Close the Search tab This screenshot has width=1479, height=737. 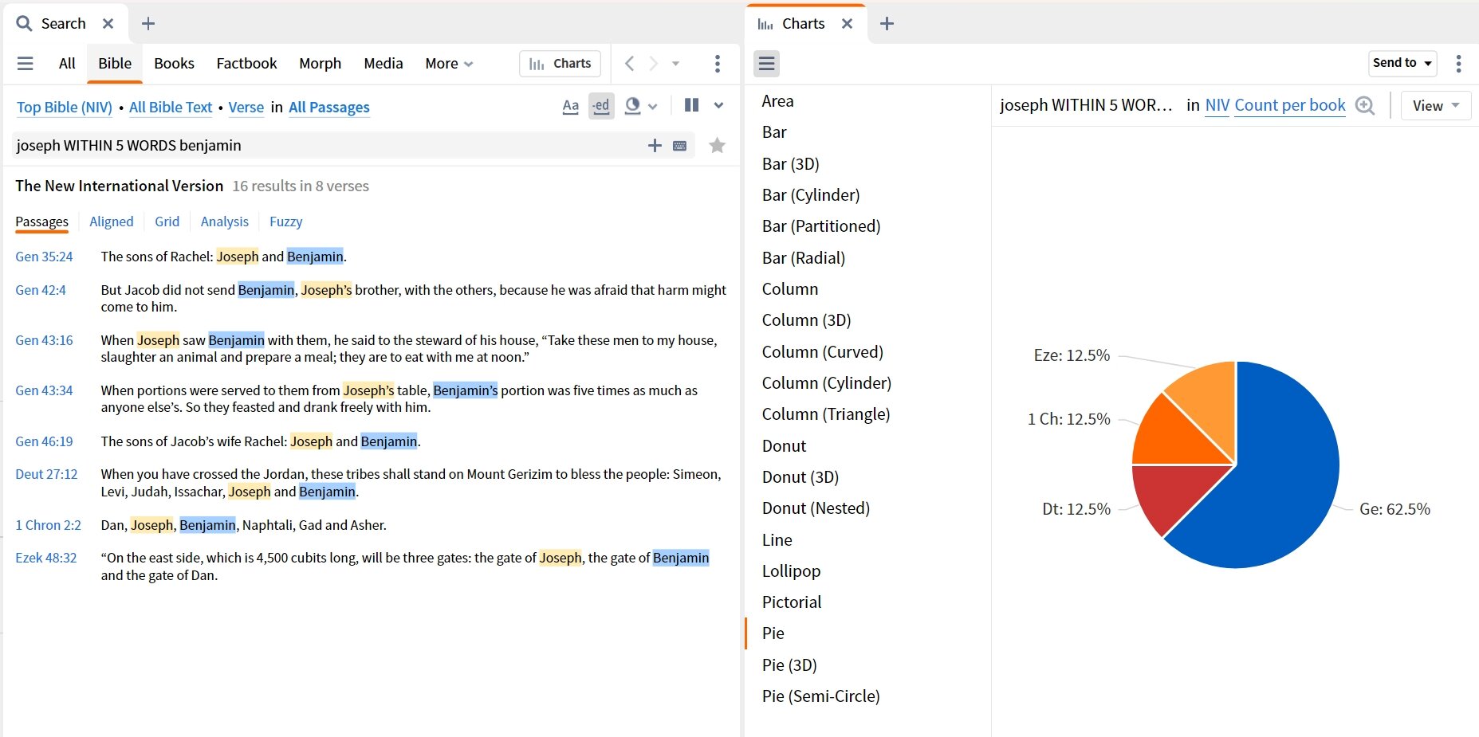[x=108, y=23]
